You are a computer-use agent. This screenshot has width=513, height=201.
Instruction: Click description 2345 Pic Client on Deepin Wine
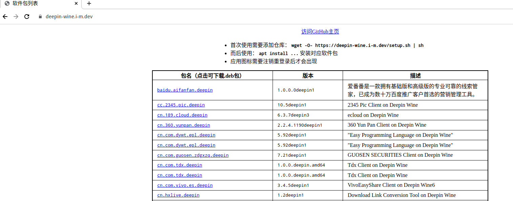(383, 105)
